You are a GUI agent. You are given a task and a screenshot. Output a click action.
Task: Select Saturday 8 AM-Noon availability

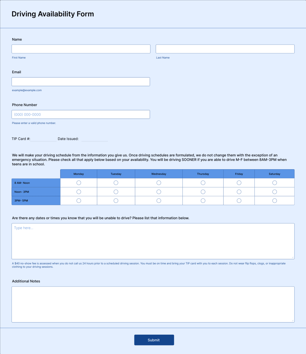274,182
